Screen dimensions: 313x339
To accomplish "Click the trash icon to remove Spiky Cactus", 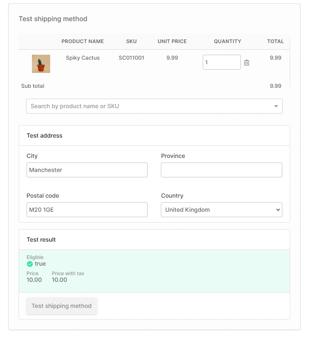I will coord(246,62).
